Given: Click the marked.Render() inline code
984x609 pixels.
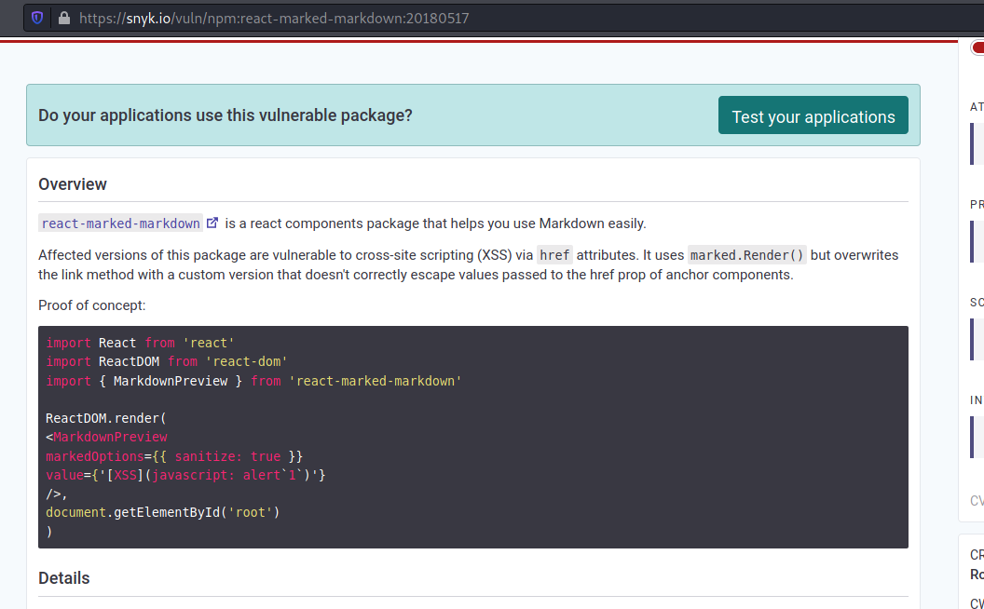Looking at the screenshot, I should (747, 255).
